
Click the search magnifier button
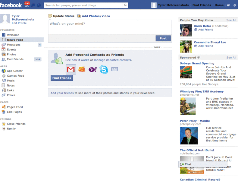[126, 5]
